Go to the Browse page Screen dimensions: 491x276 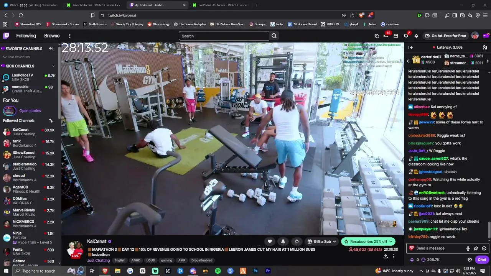[x=52, y=36]
